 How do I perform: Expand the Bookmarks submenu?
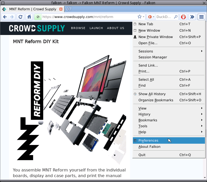(169, 120)
